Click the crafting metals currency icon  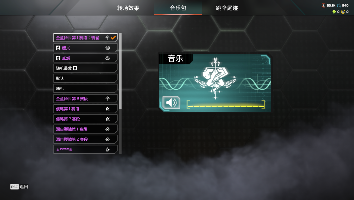(x=339, y=5)
